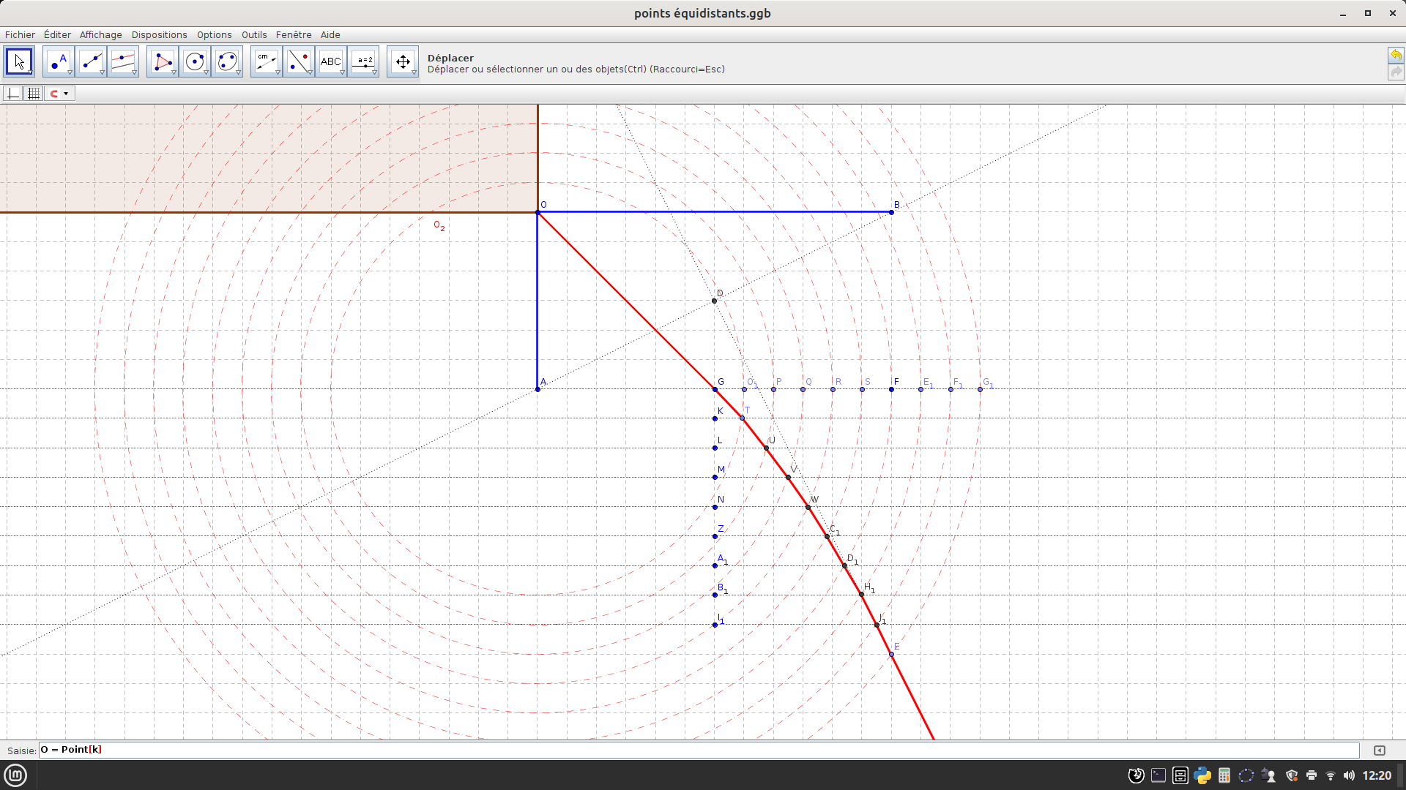The height and width of the screenshot is (790, 1406).
Task: Select the Distance measurement (cm) tool
Action: [266, 62]
